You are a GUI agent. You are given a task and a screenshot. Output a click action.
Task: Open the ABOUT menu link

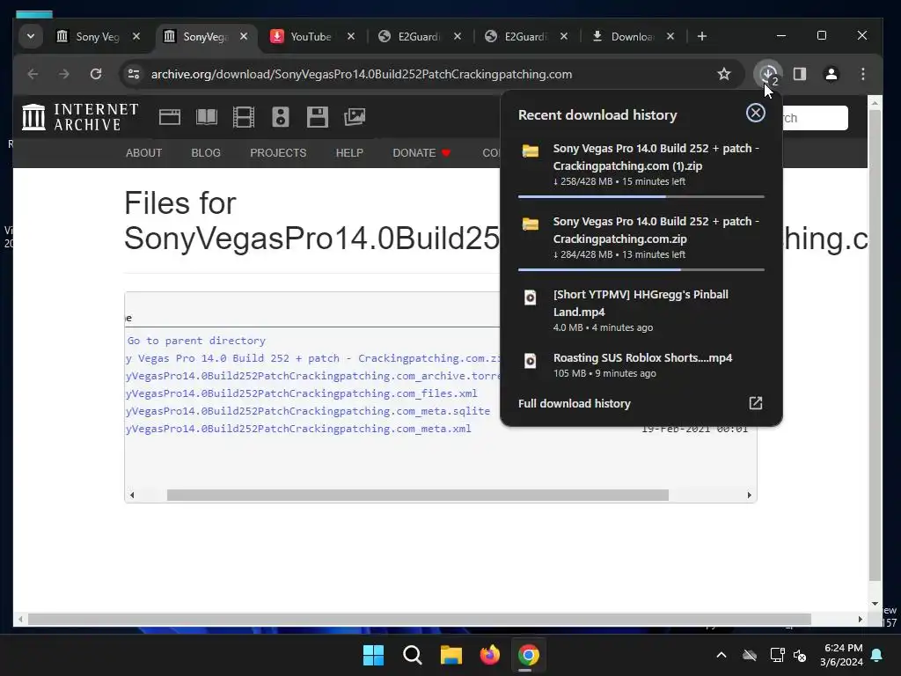coord(143,153)
